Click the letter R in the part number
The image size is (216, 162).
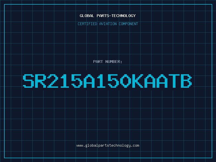point(40,81)
